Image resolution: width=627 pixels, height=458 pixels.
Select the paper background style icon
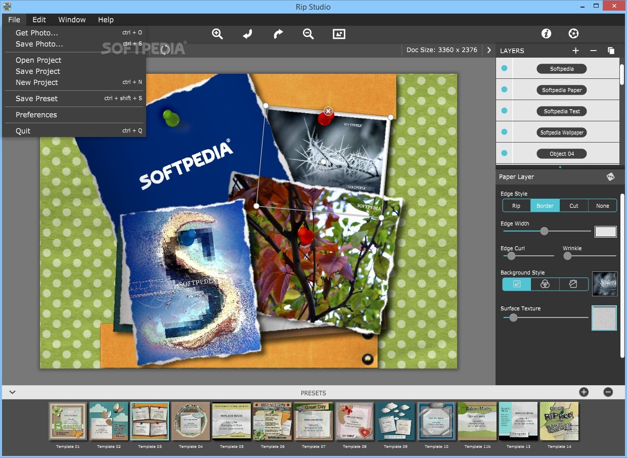[573, 284]
